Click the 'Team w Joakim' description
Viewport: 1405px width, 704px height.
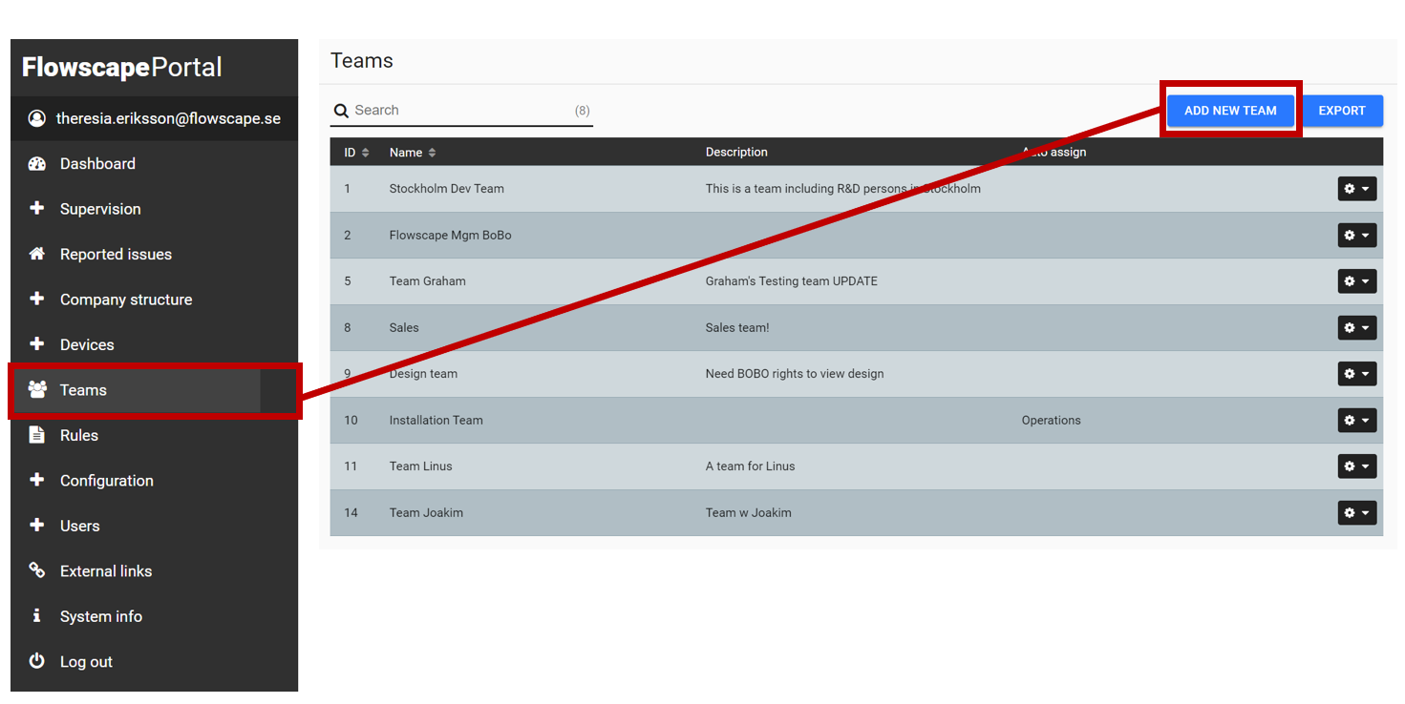pyautogui.click(x=748, y=512)
